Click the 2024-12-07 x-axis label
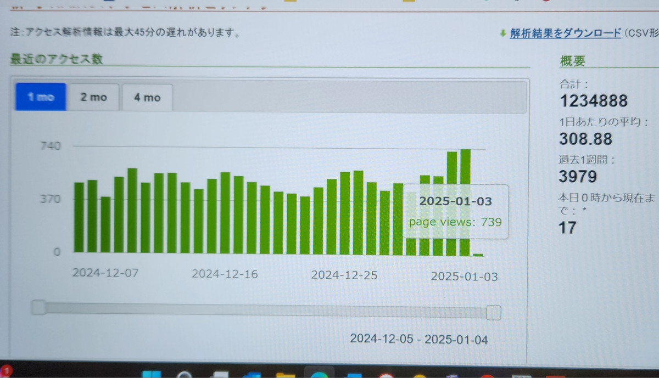Image resolution: width=659 pixels, height=378 pixels. click(x=105, y=273)
